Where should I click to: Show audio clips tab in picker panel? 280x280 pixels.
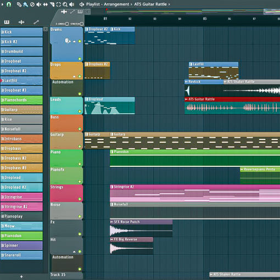(21, 22)
